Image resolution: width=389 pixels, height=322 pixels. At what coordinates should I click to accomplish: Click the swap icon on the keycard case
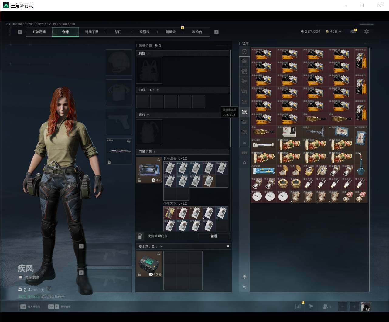click(x=159, y=160)
